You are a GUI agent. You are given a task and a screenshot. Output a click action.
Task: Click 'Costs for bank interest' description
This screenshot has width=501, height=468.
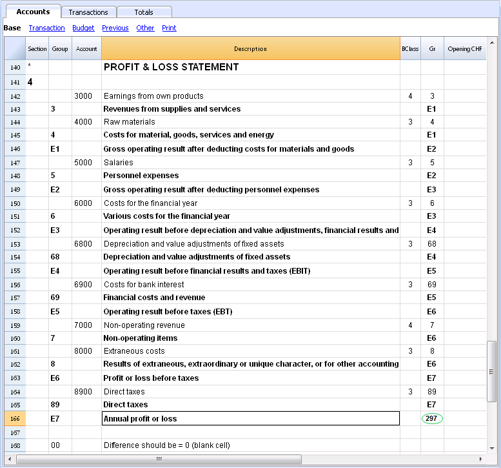(x=251, y=285)
